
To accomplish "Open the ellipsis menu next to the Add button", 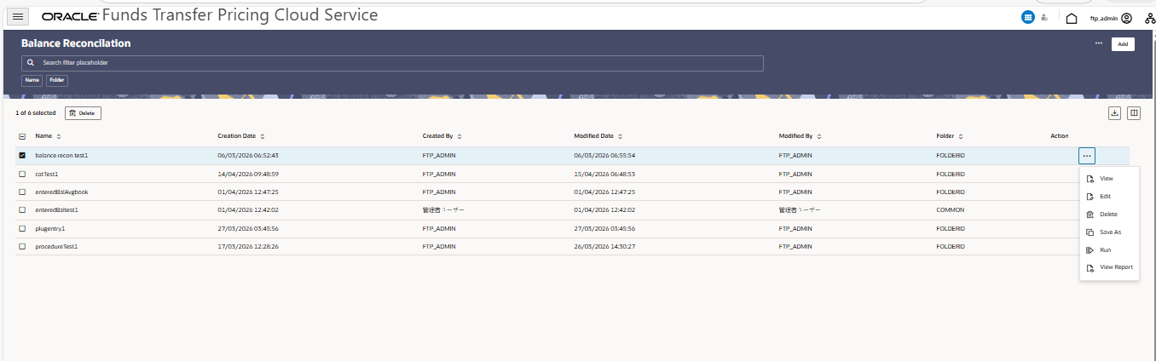I will click(x=1099, y=43).
